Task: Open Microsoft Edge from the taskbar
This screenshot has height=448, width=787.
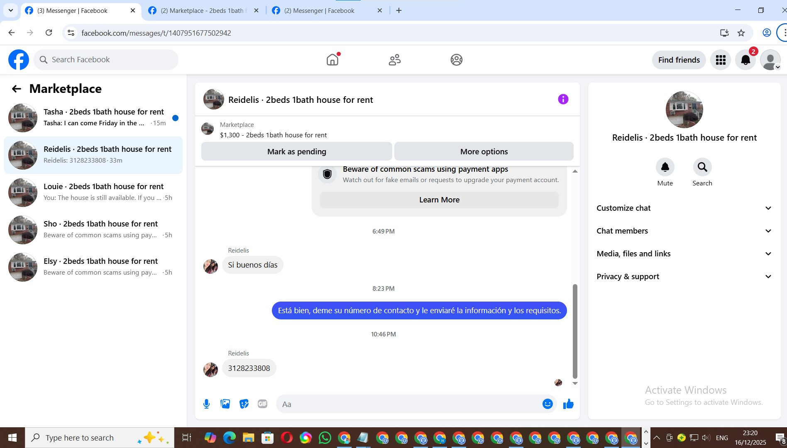Action: coord(229,438)
